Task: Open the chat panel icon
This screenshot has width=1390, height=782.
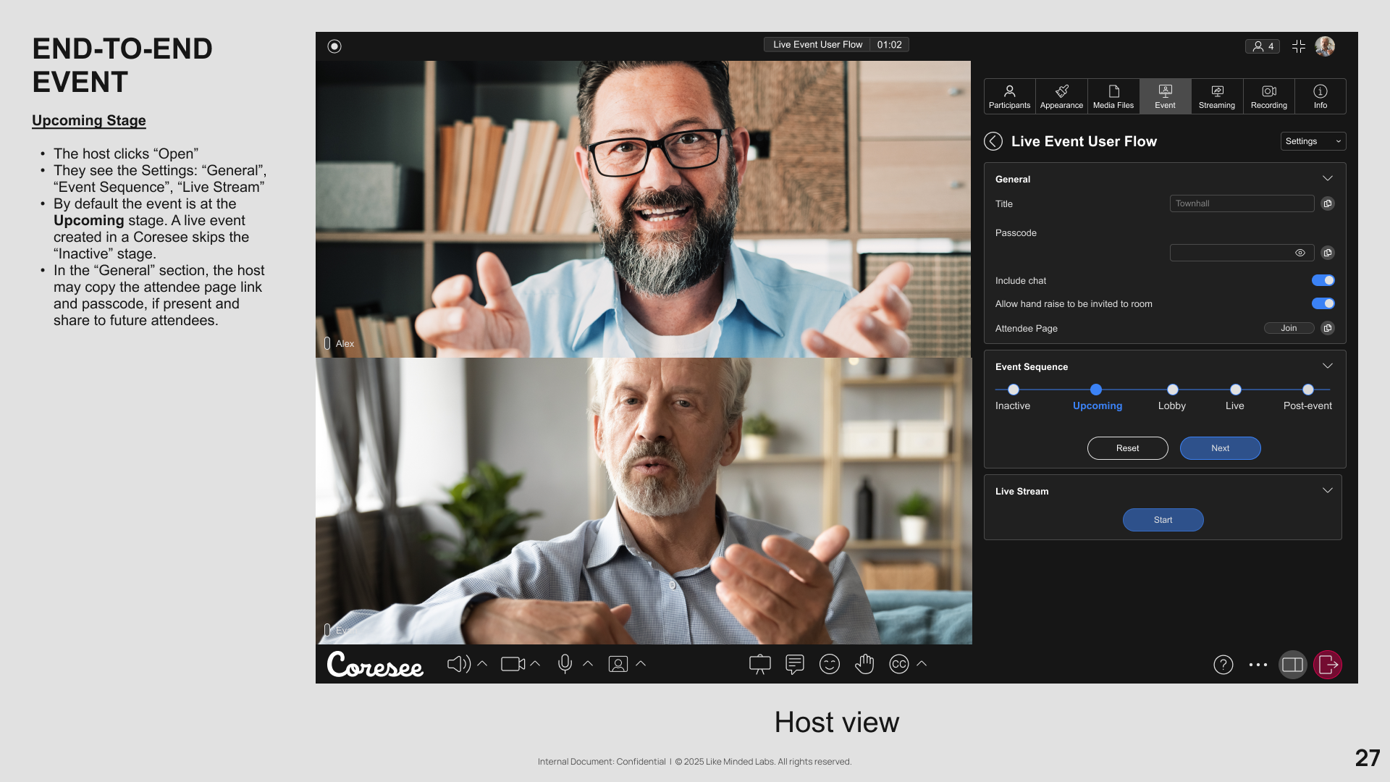Action: pos(794,664)
